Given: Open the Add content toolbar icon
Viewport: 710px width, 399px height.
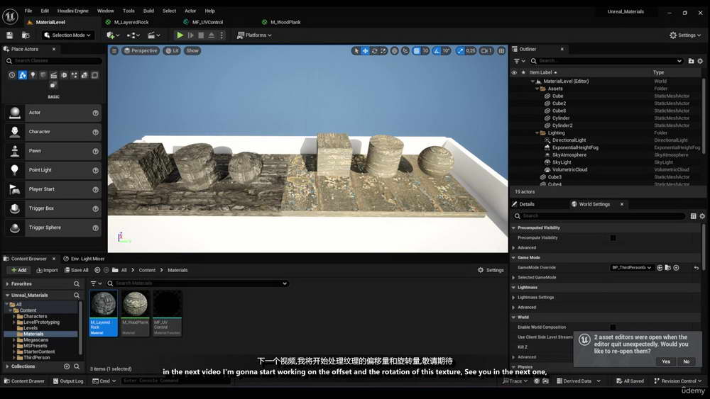Looking at the screenshot, I should [113, 35].
